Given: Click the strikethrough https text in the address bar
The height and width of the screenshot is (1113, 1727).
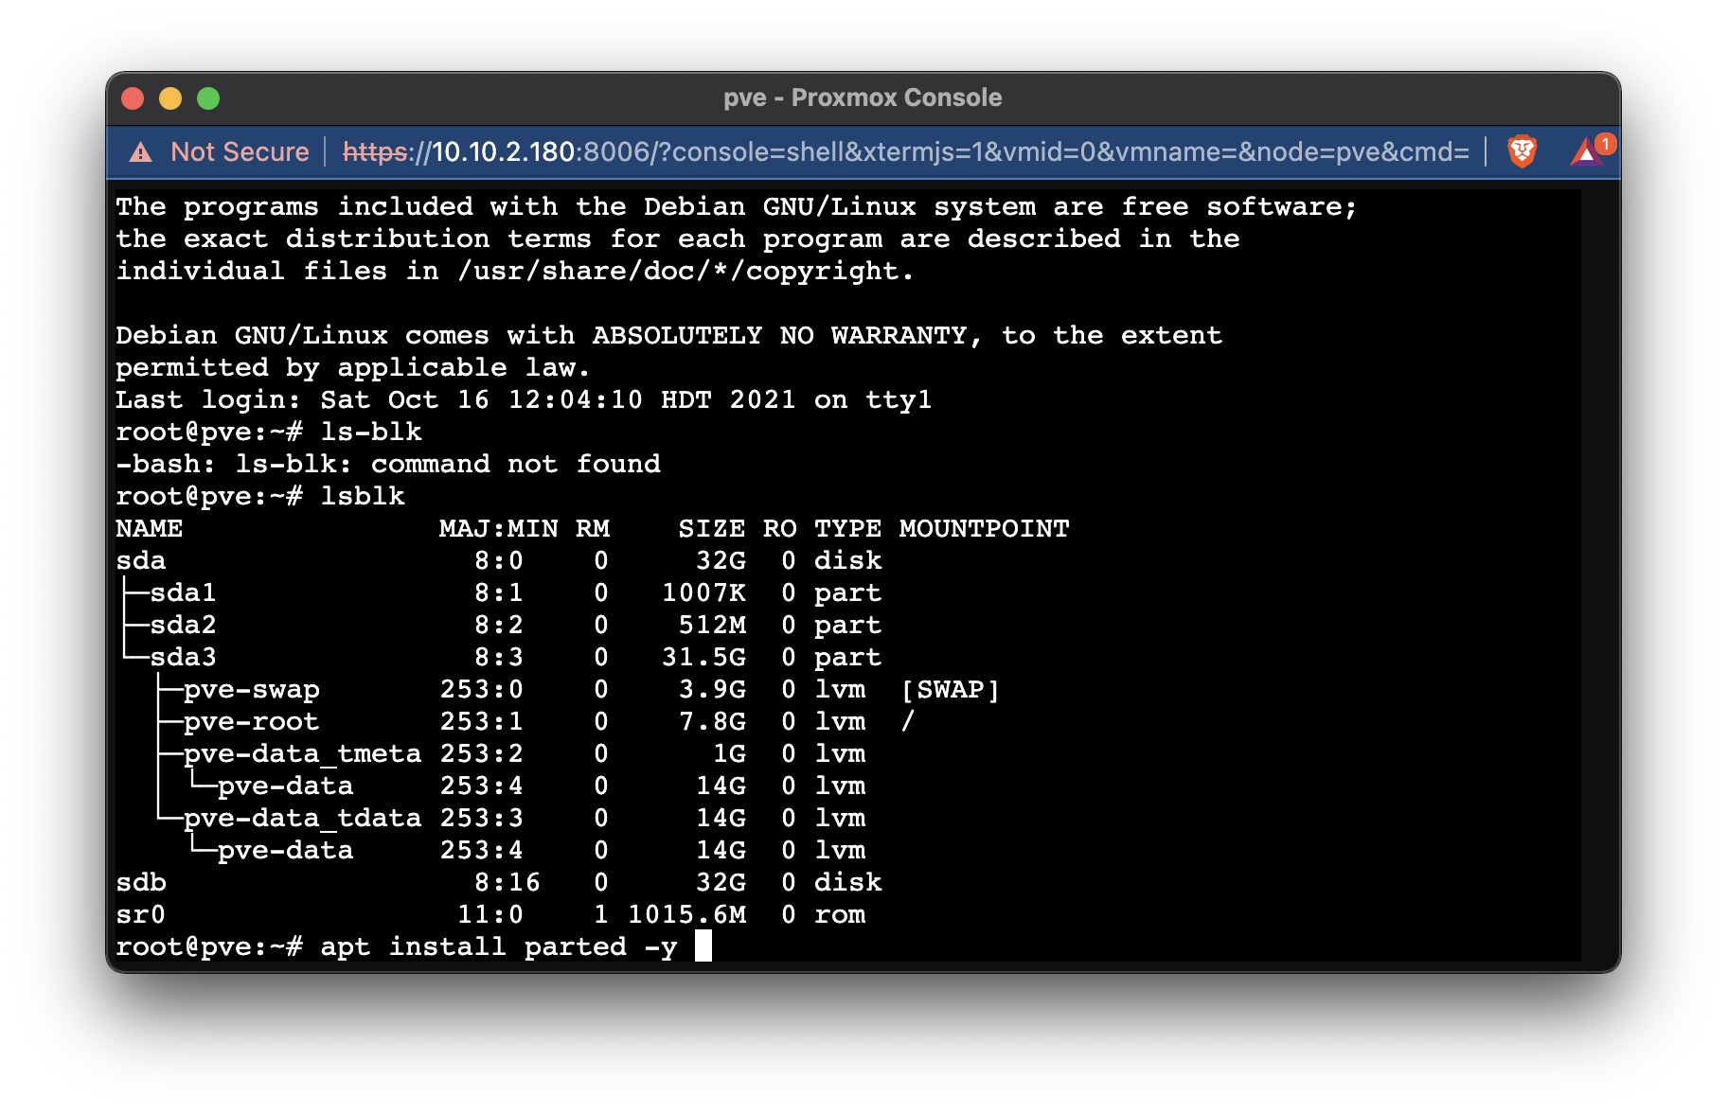Looking at the screenshot, I should click(375, 151).
